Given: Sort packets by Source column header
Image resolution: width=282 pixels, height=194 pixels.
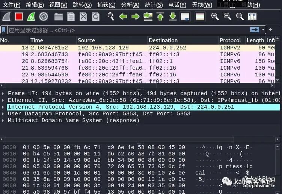Looking at the screenshot, I should 112,40.
